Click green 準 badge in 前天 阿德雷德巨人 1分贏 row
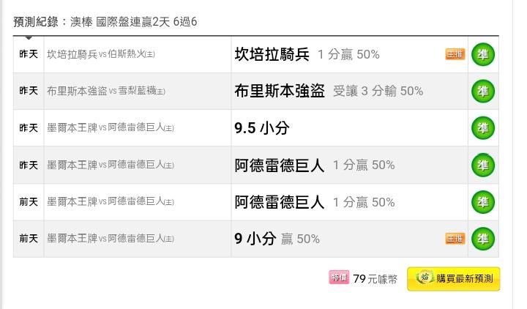The image size is (527, 309). (483, 202)
